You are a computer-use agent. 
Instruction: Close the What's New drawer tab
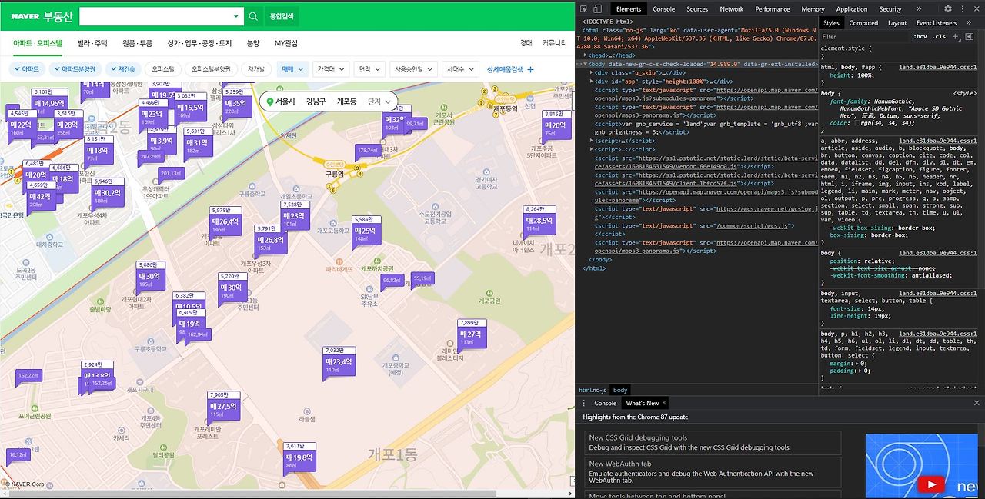point(665,403)
